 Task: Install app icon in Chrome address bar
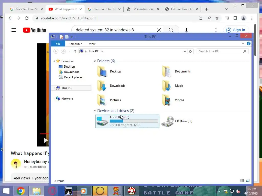201,18
